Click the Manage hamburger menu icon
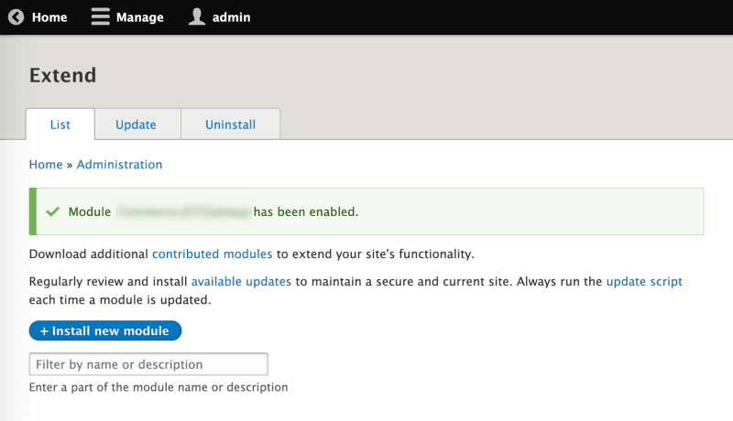The image size is (733, 421). click(x=100, y=17)
